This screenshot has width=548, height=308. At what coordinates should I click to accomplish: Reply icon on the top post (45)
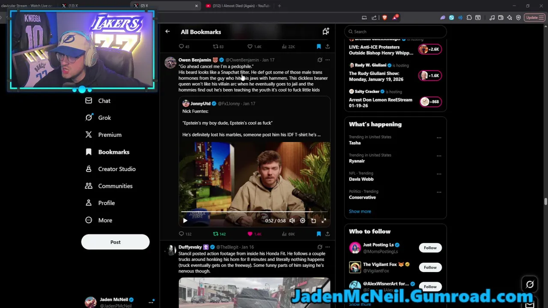184,46
